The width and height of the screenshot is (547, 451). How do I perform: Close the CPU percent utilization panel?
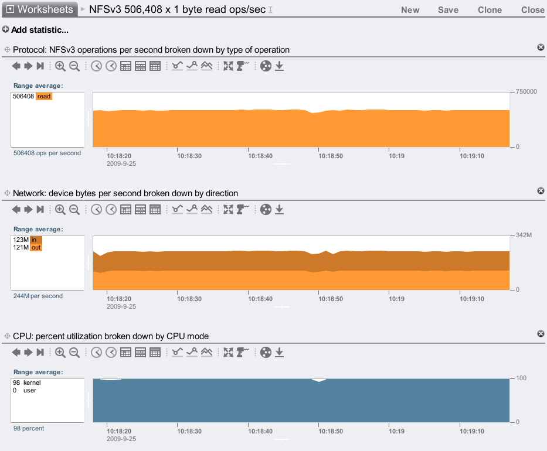(x=541, y=333)
